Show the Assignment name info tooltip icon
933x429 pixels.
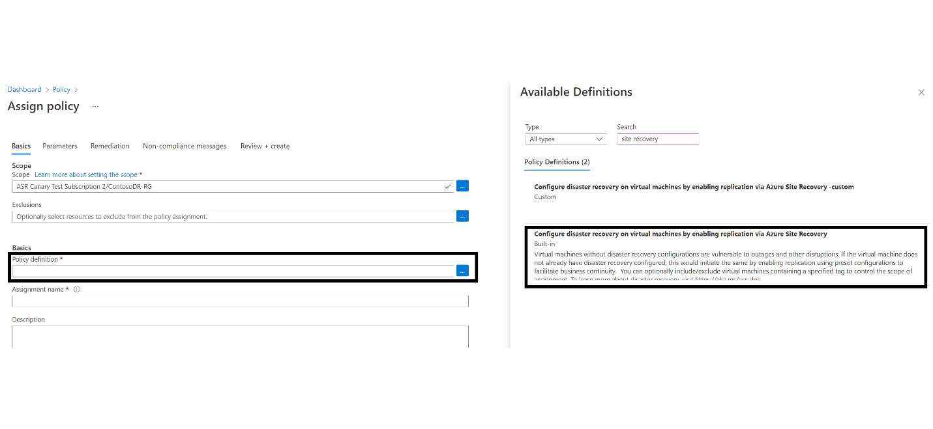pos(76,290)
